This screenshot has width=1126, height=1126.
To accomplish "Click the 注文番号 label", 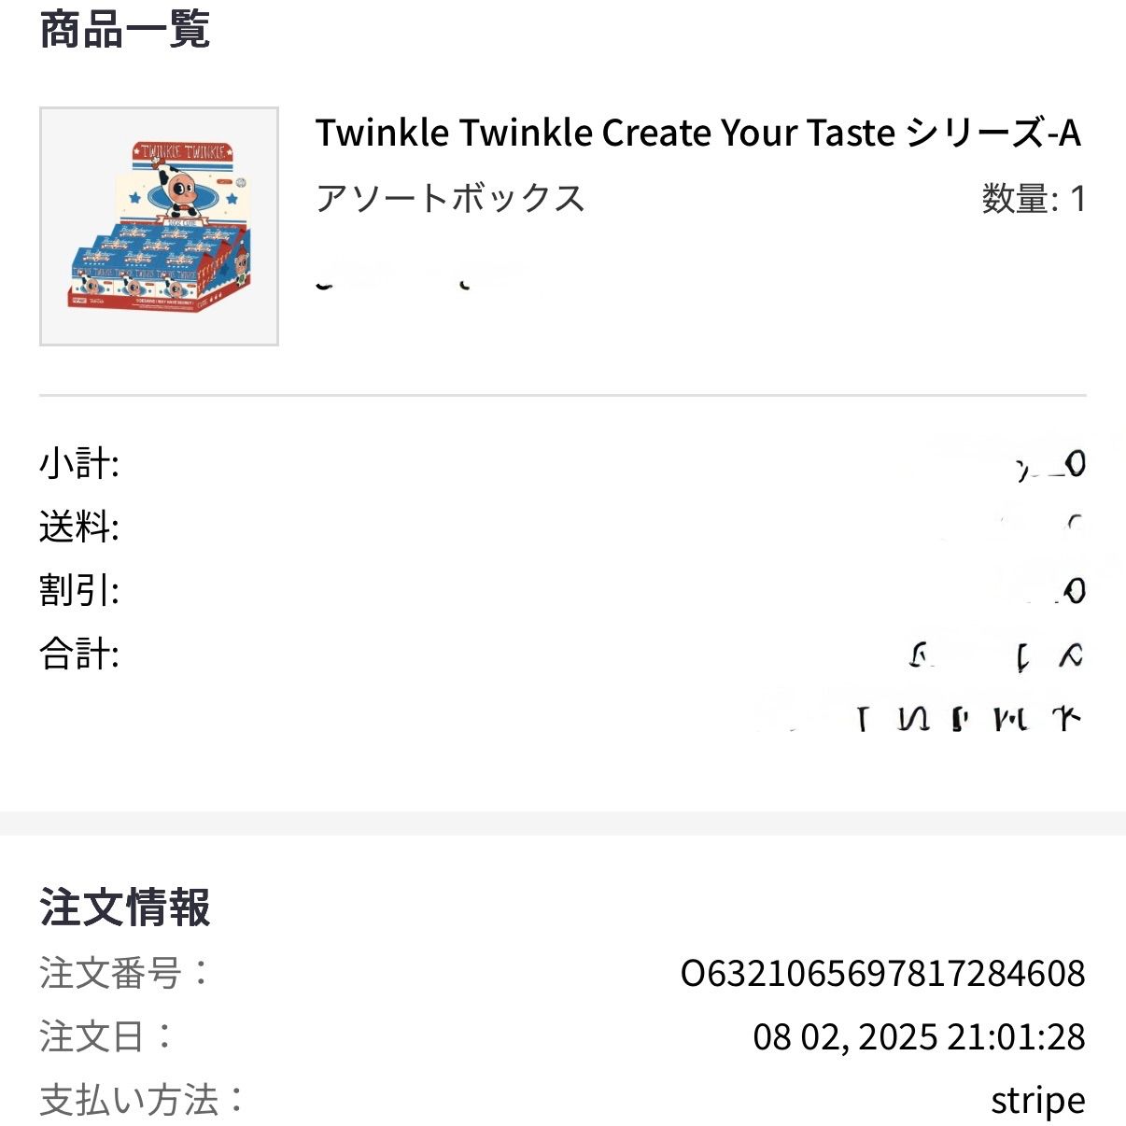I will click(x=125, y=973).
